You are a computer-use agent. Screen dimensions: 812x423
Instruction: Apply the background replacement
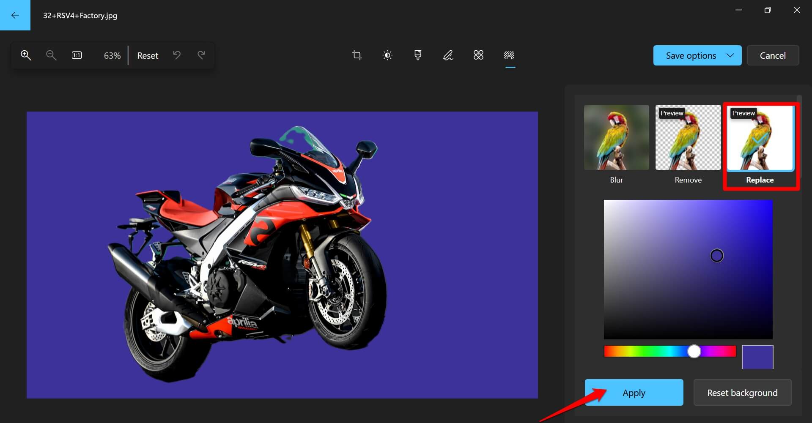(x=634, y=393)
